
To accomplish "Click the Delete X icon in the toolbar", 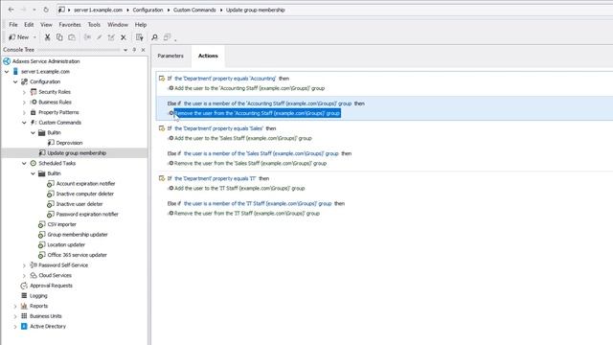I will (124, 37).
